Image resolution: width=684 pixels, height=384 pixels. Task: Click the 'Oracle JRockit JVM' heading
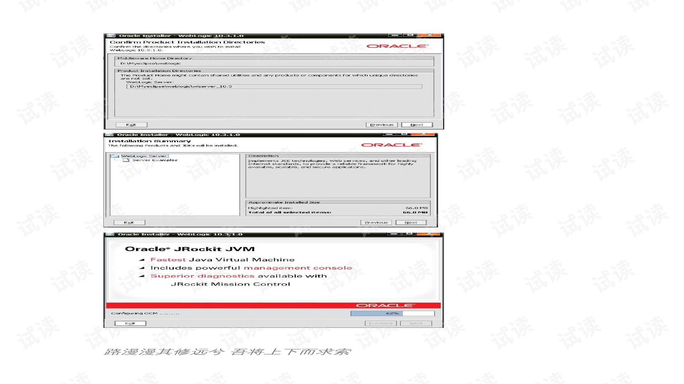190,249
